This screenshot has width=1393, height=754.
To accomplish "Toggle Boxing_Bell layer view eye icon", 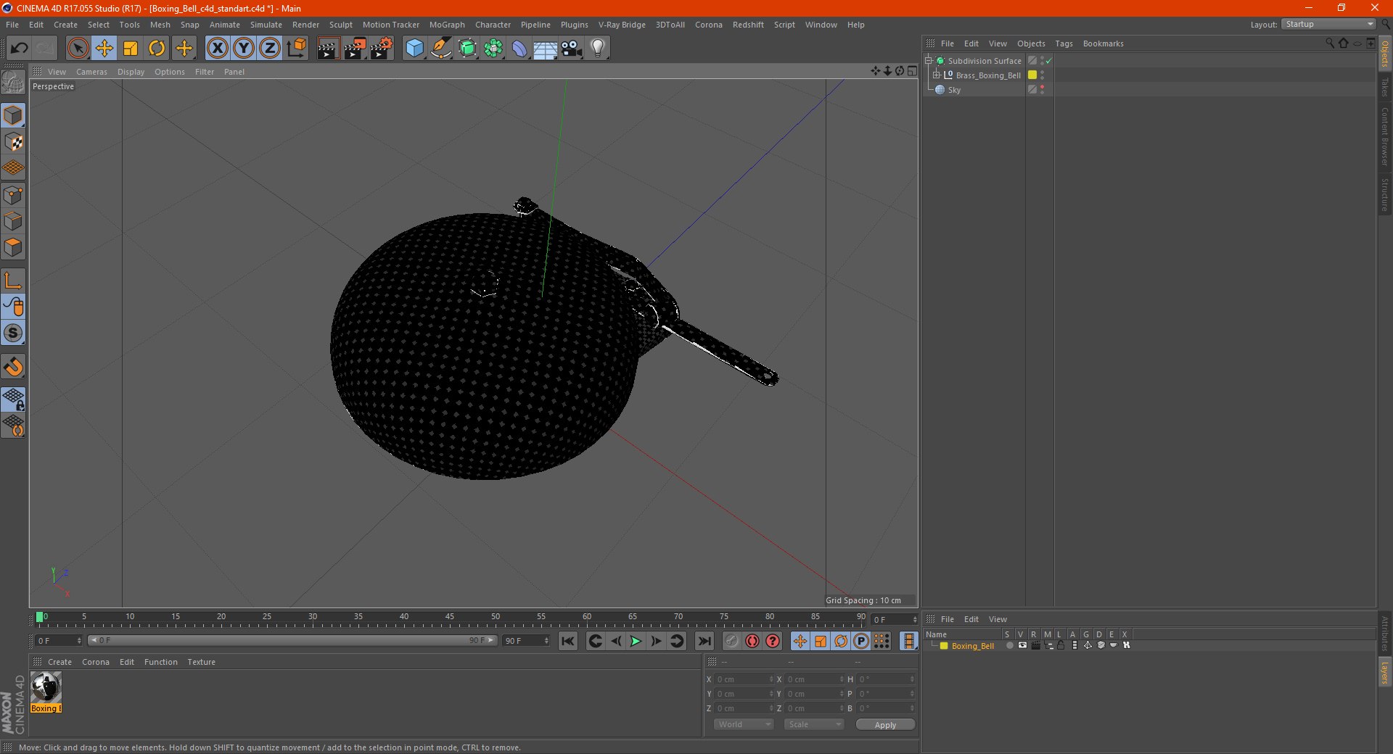I will (1022, 645).
